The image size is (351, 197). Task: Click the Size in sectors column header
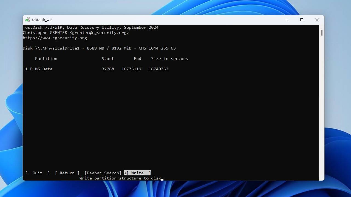(169, 59)
